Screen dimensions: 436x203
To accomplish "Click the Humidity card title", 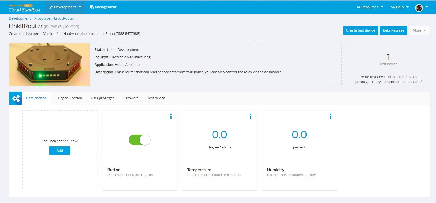I will (275, 170).
